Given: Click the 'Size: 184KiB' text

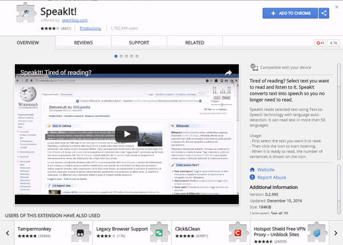Looking at the screenshot, I should point(260,207).
